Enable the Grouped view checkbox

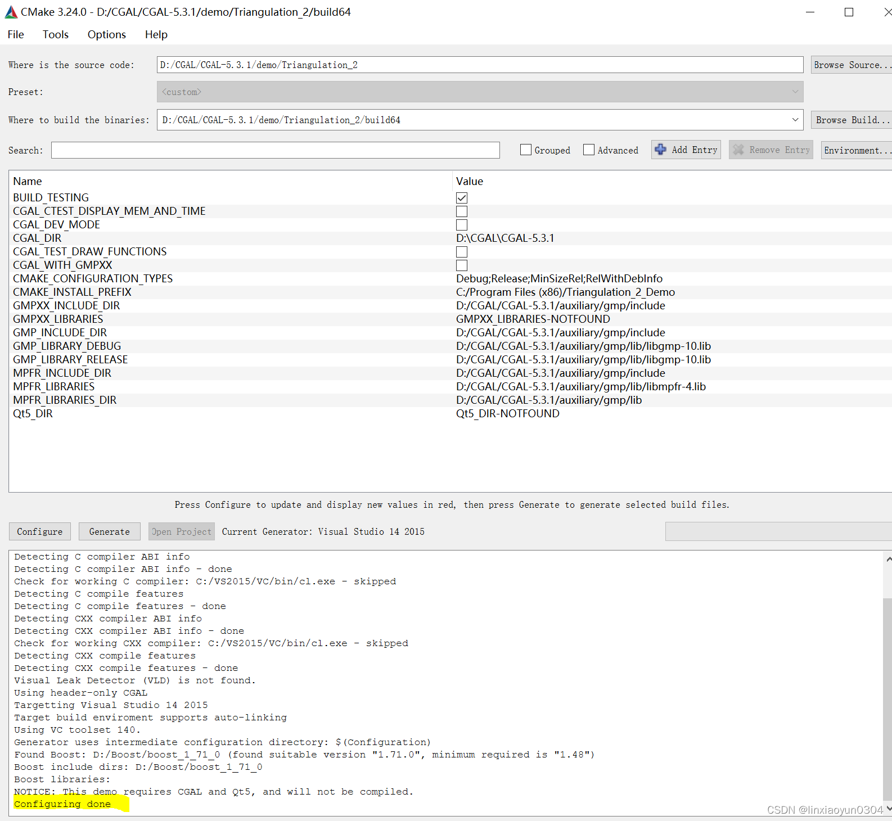tap(526, 150)
